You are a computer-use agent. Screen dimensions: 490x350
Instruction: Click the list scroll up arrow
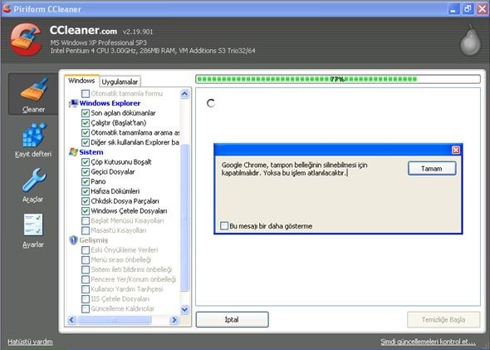[184, 93]
